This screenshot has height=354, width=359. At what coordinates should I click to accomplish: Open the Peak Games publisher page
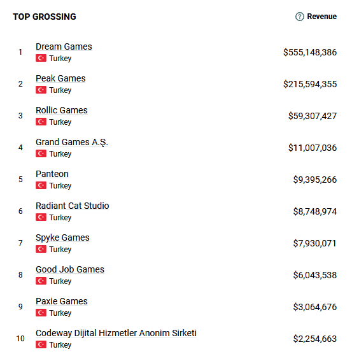[60, 78]
